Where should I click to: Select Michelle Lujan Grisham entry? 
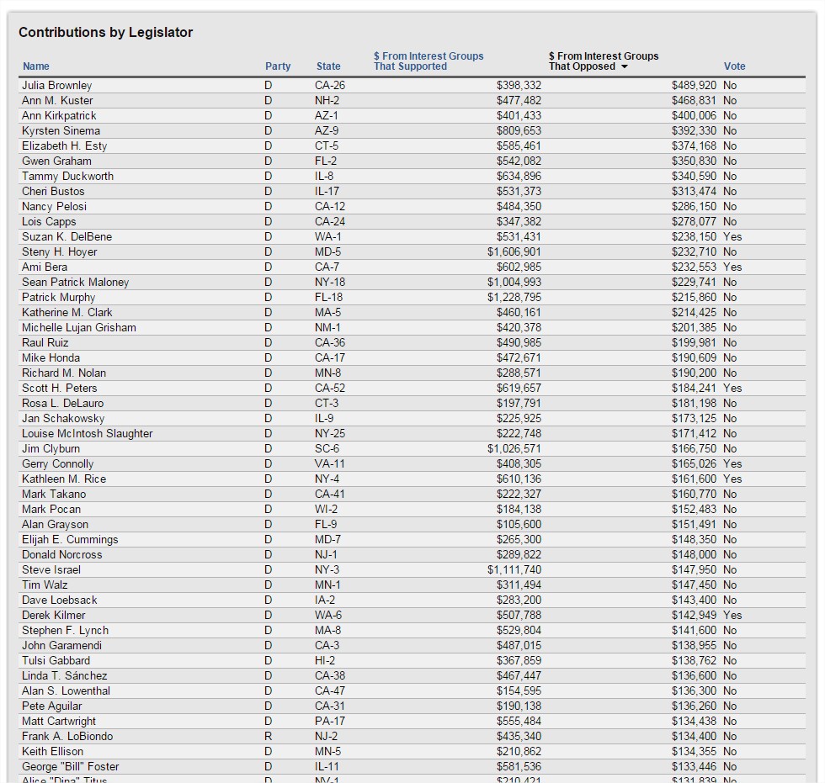(x=79, y=327)
